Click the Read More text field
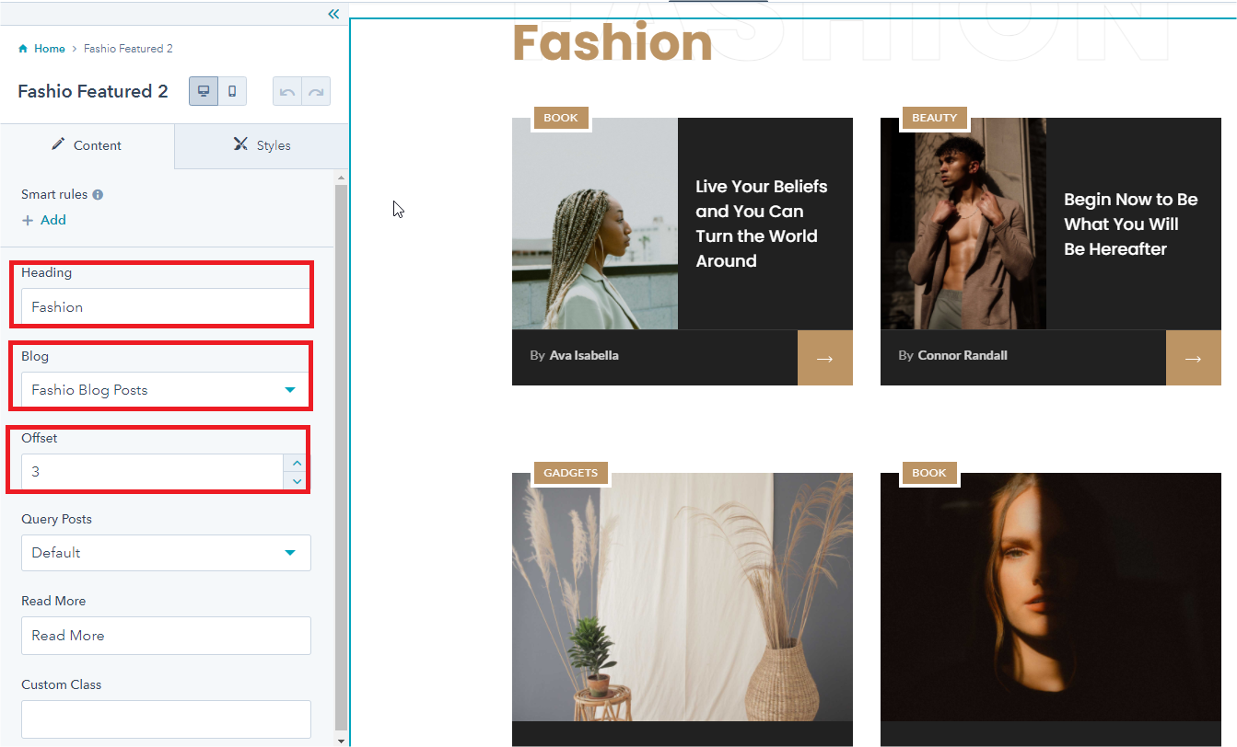The height and width of the screenshot is (747, 1237). (166, 636)
